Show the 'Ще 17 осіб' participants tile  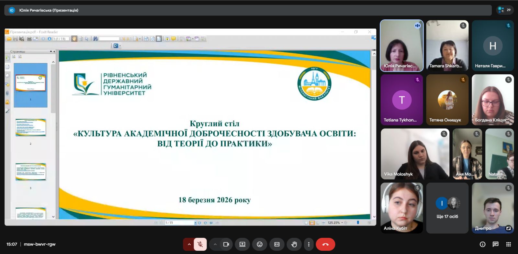(x=447, y=208)
